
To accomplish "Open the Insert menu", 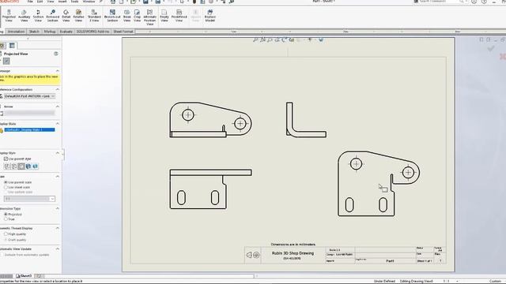I will pyautogui.click(x=62, y=2).
